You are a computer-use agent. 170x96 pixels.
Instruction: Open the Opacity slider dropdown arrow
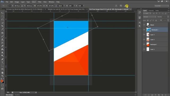(x=168, y=17)
